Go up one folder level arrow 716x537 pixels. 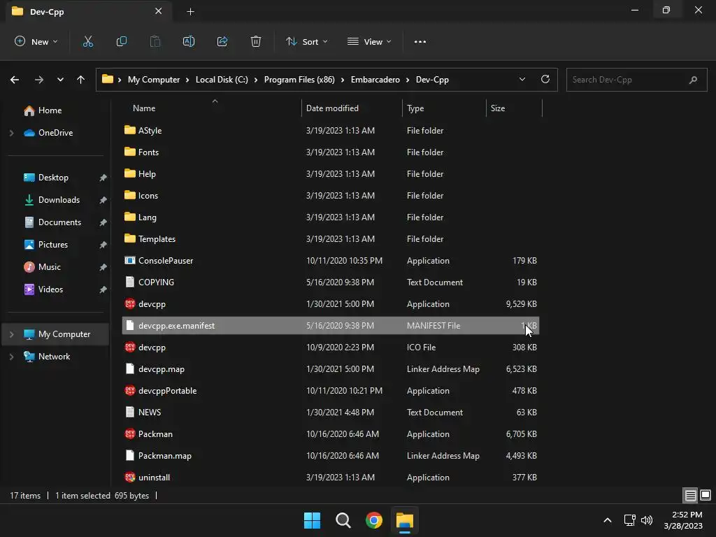81,80
